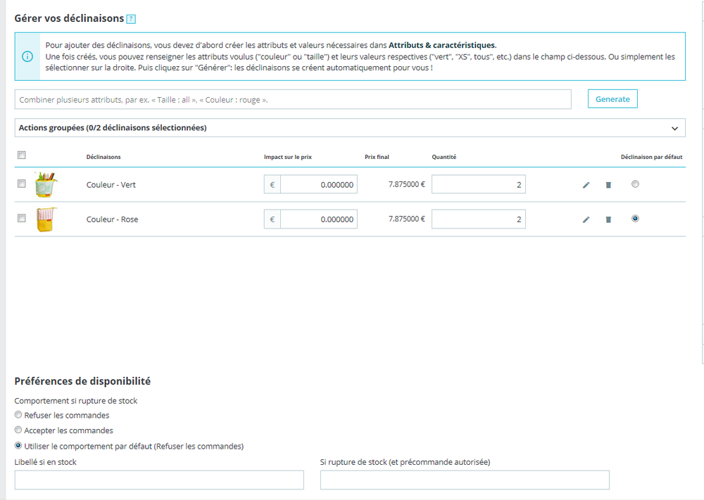Choose Refuser les commandes option
The height and width of the screenshot is (500, 704).
(18, 415)
